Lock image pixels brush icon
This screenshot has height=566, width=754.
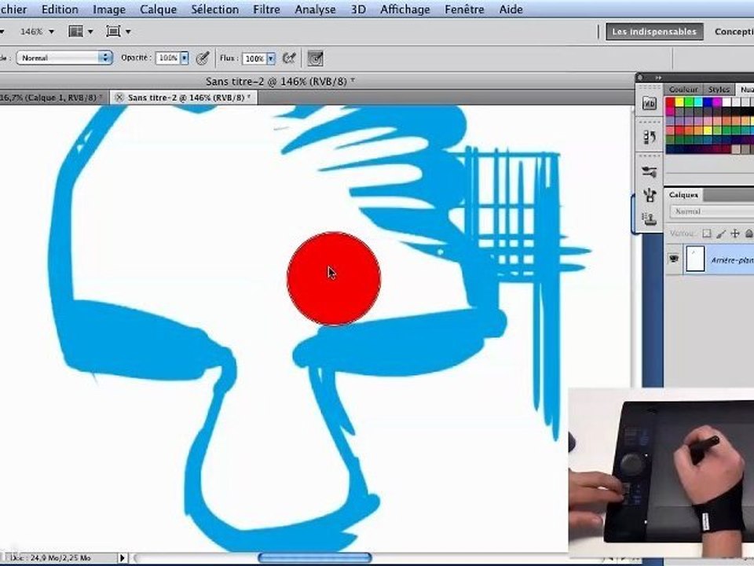720,233
